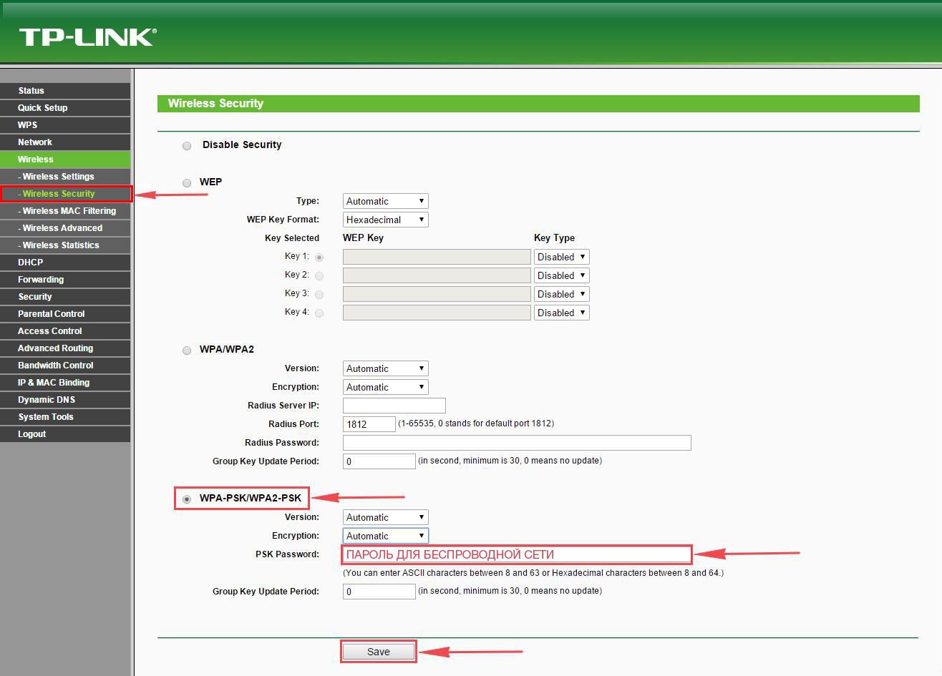Open WPA-PSK Version dropdown
Image resolution: width=942 pixels, height=676 pixels.
386,517
